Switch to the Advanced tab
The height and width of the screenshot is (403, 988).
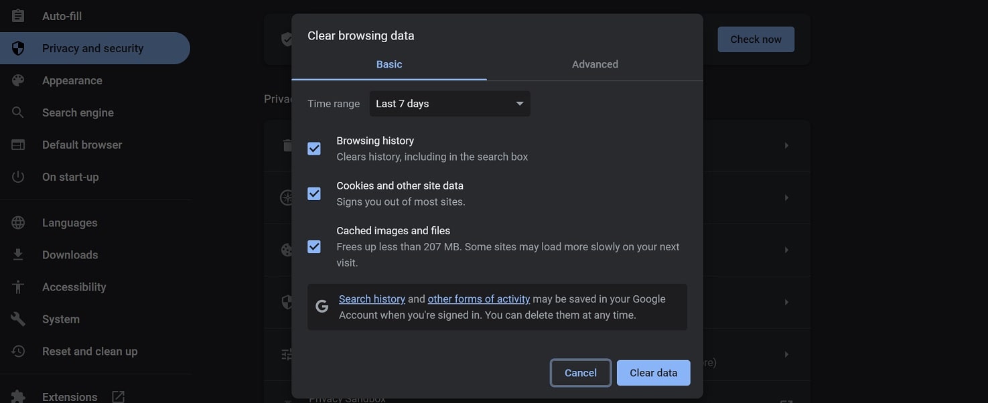pos(595,64)
